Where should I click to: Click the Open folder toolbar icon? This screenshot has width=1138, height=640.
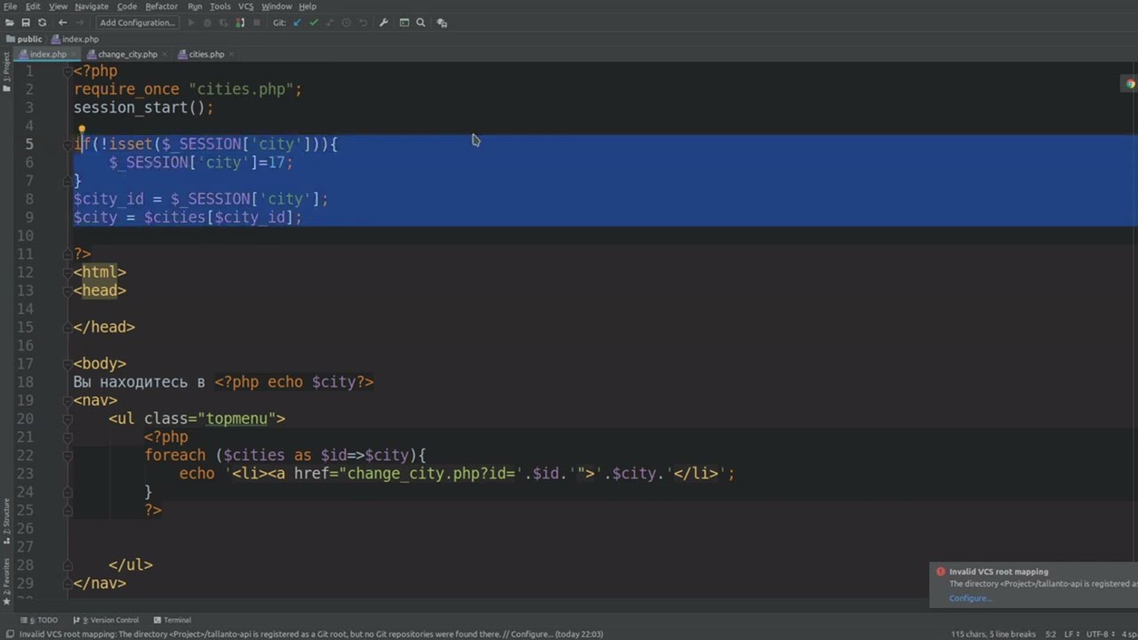coord(10,22)
